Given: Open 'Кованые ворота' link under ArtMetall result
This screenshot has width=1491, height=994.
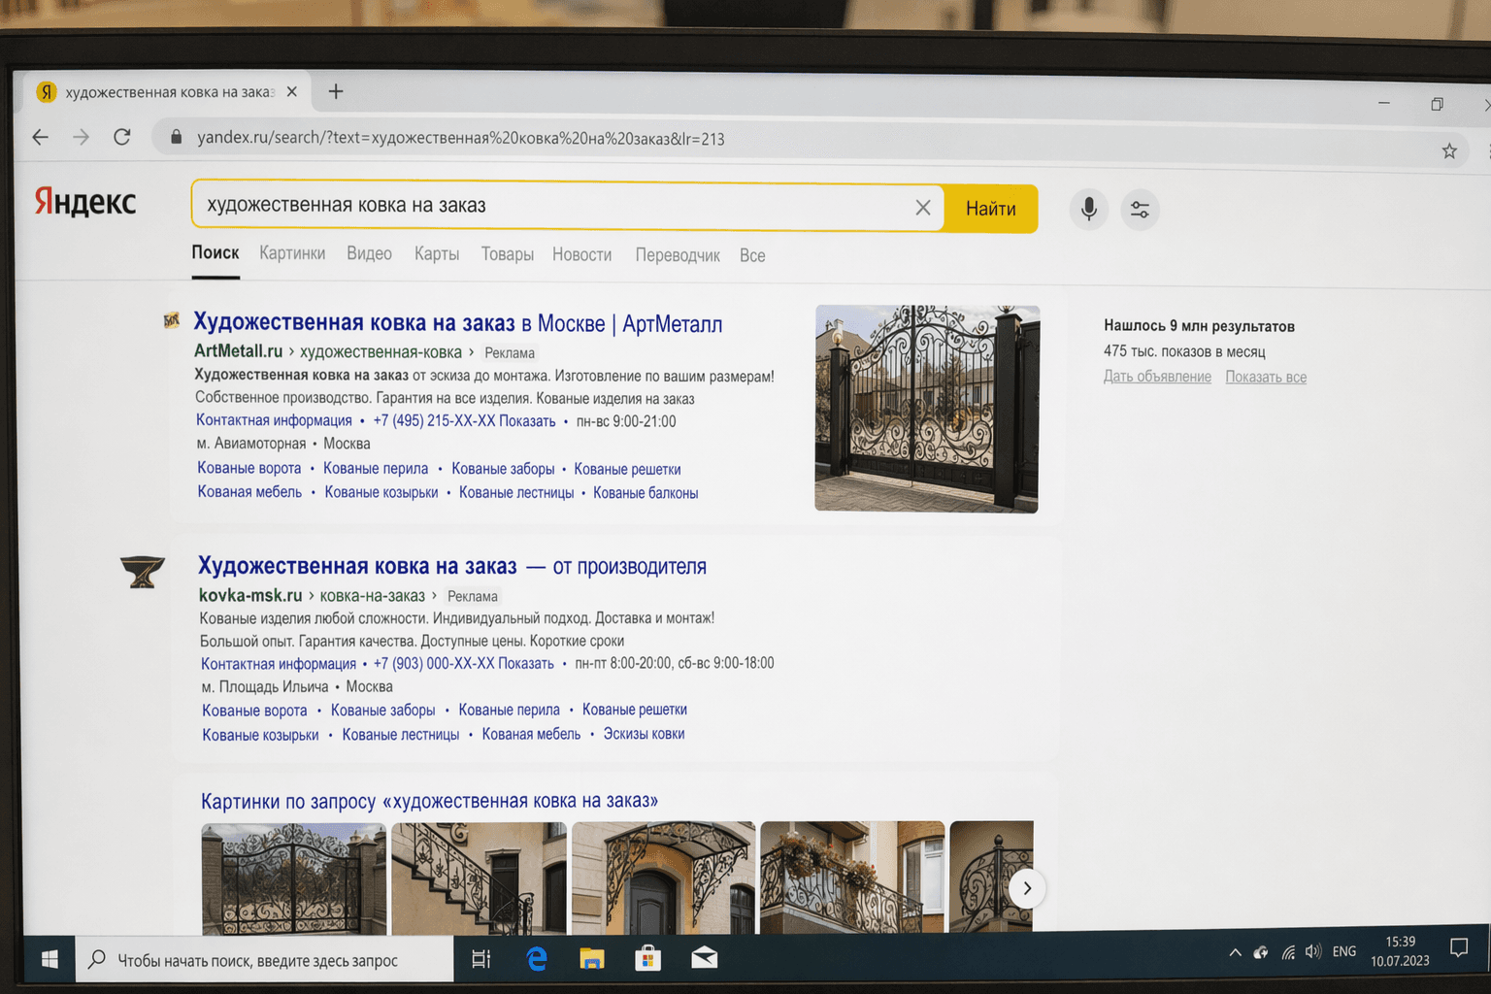Looking at the screenshot, I should pyautogui.click(x=248, y=468).
